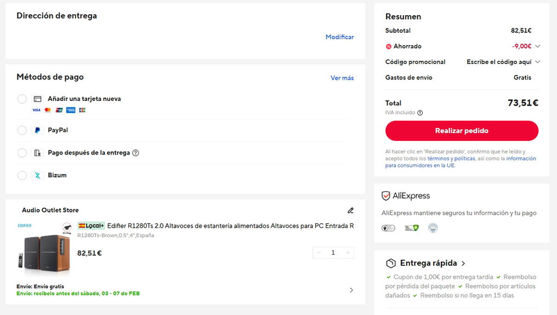The height and width of the screenshot is (315, 557).
Task: Click Ver más payment methods link
Action: pos(342,78)
